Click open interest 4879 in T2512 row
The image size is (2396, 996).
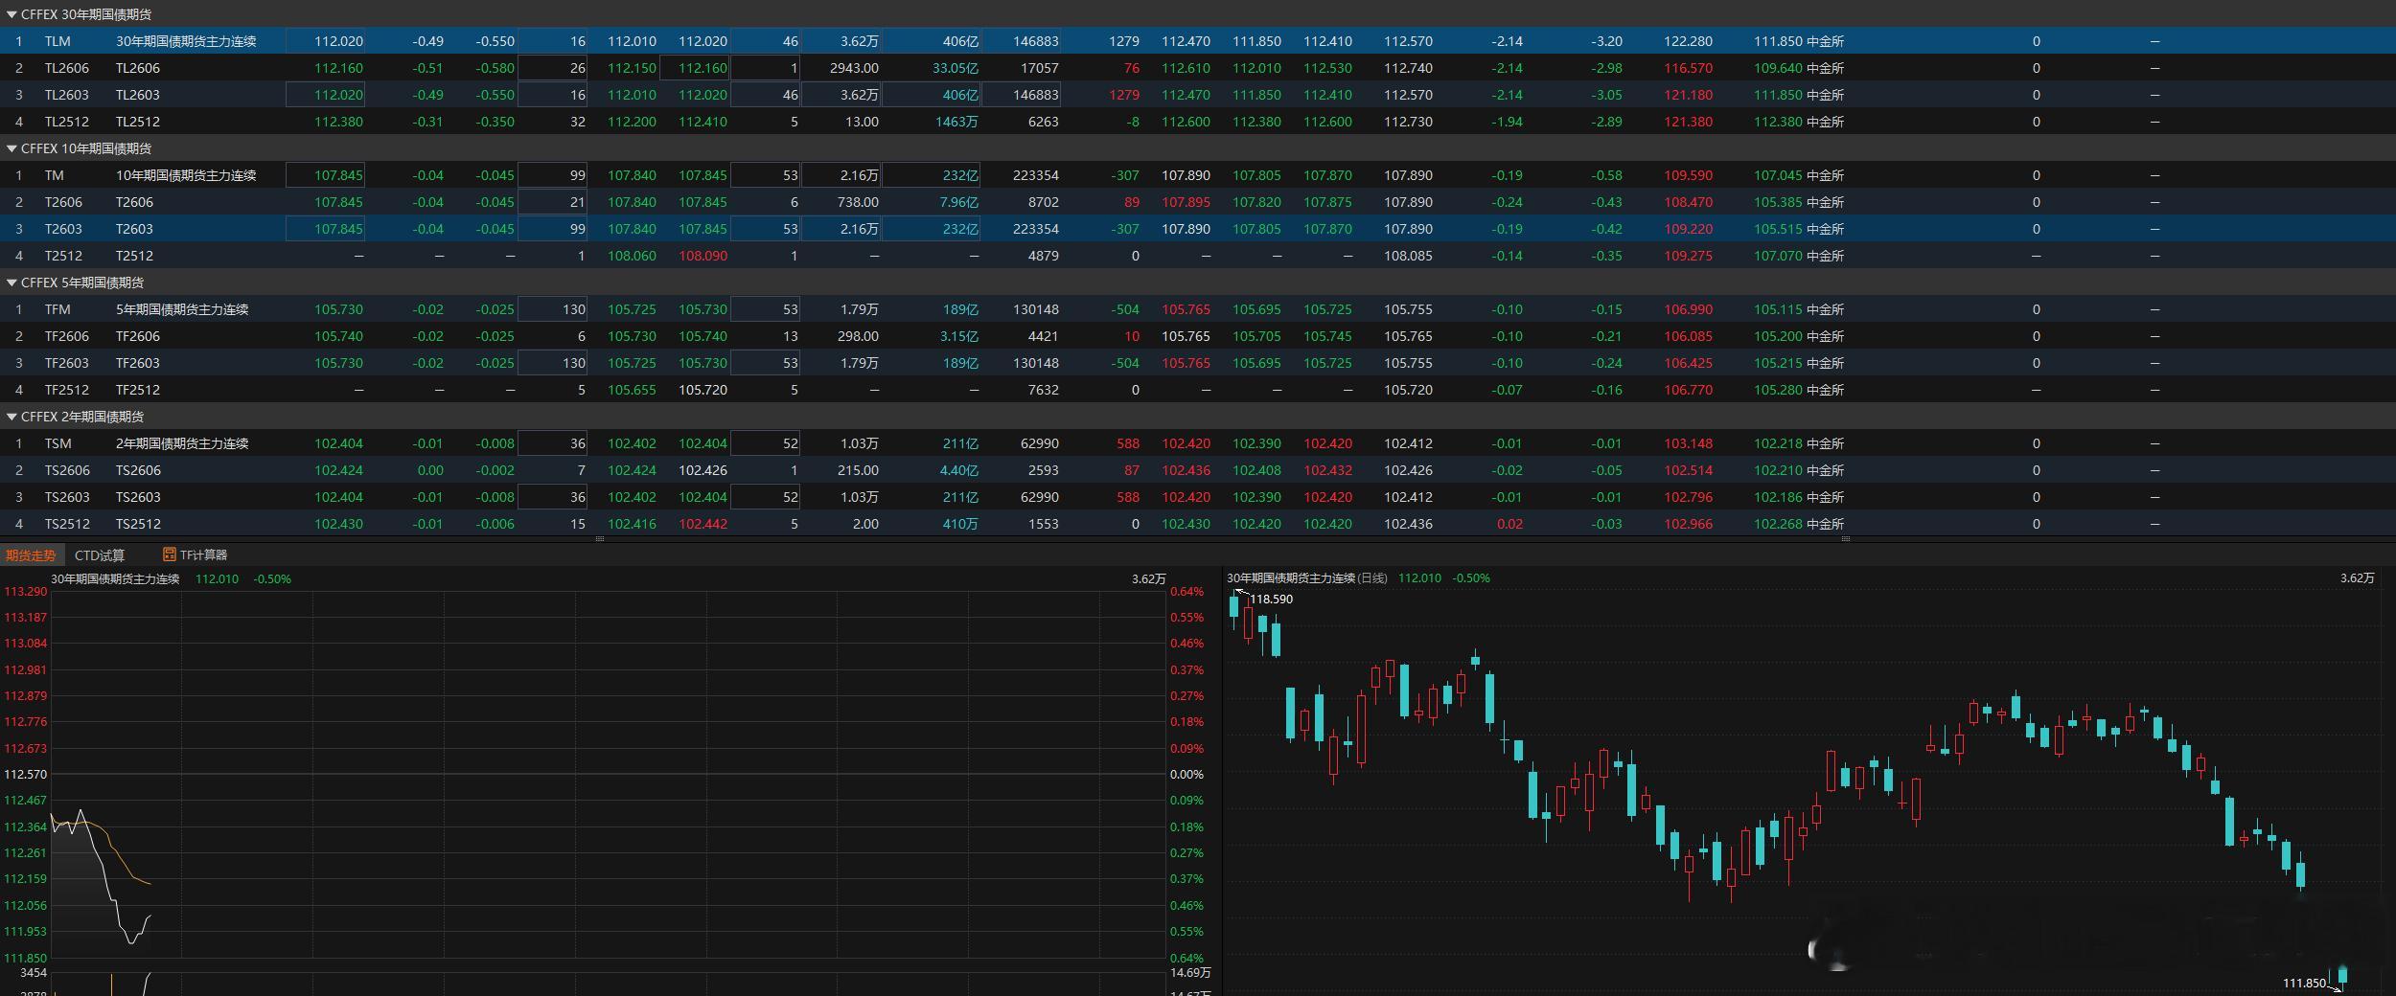1043,256
